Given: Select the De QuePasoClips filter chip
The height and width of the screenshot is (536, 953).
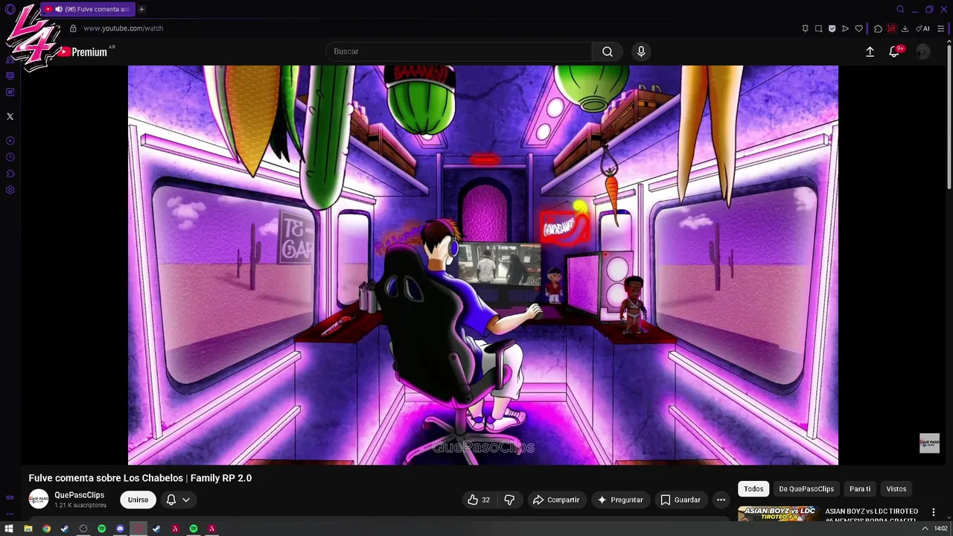Looking at the screenshot, I should [806, 489].
